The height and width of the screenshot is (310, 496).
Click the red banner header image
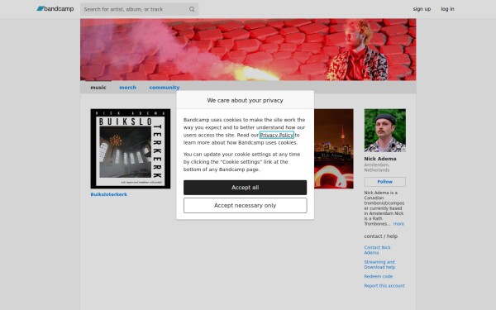[x=248, y=50]
